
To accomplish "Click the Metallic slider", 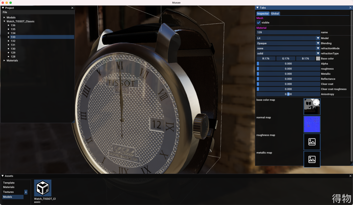I will coord(288,74).
